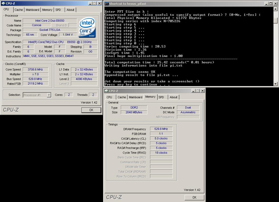Switch to the About tab in the lower CPU-Z window
This screenshot has width=279, height=202.
click(174, 97)
